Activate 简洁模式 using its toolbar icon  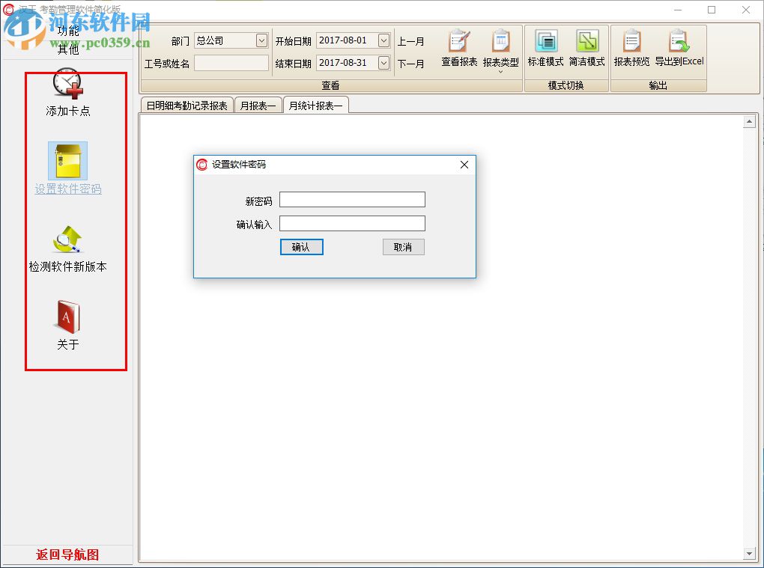click(x=587, y=49)
